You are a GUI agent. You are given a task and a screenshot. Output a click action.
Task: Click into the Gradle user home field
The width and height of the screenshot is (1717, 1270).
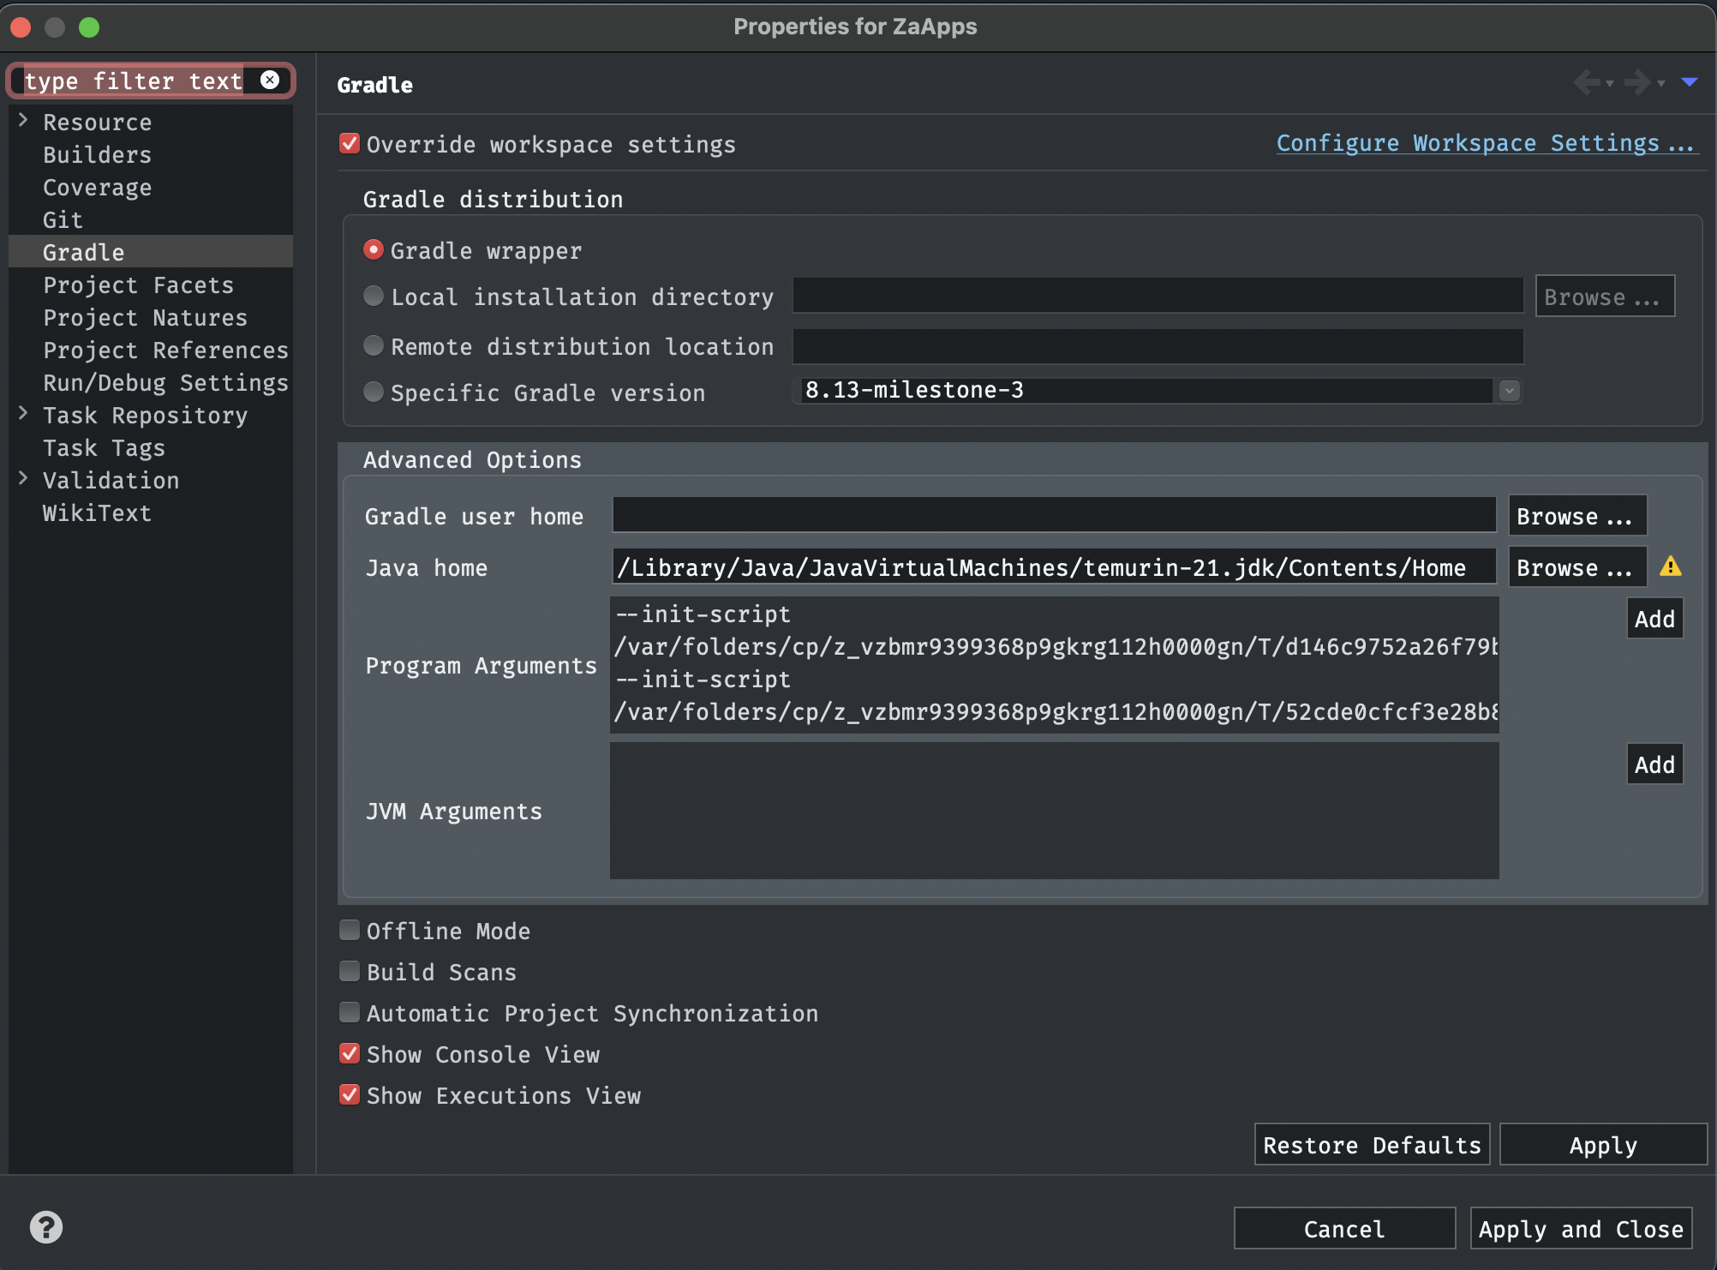(1053, 515)
